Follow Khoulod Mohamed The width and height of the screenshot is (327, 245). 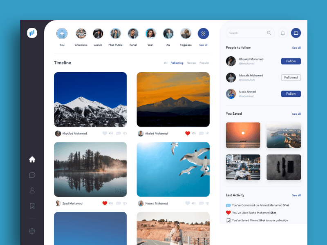coord(291,61)
